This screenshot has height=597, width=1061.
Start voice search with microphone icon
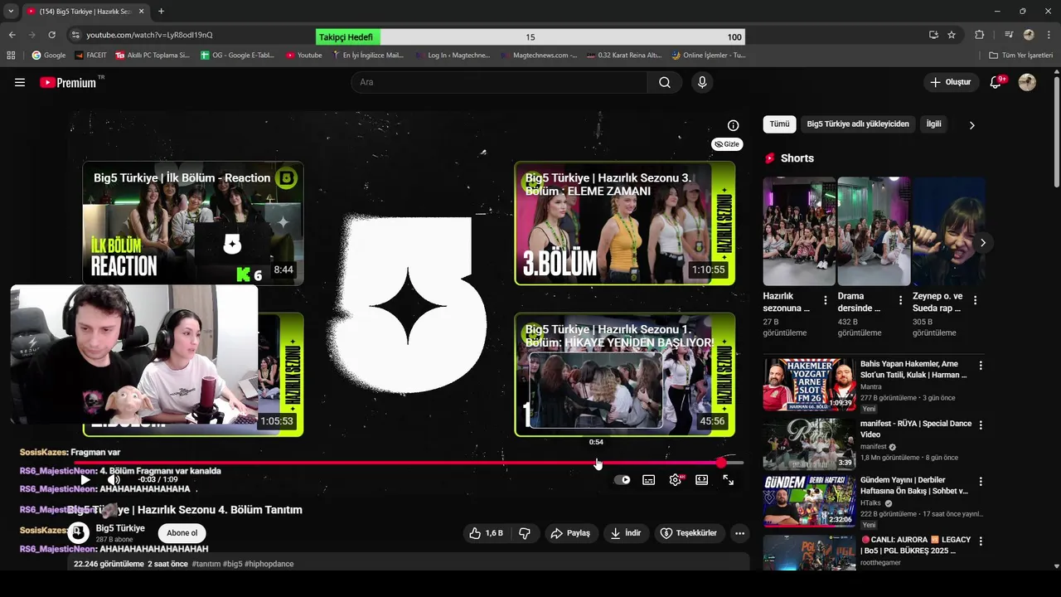[x=702, y=82]
